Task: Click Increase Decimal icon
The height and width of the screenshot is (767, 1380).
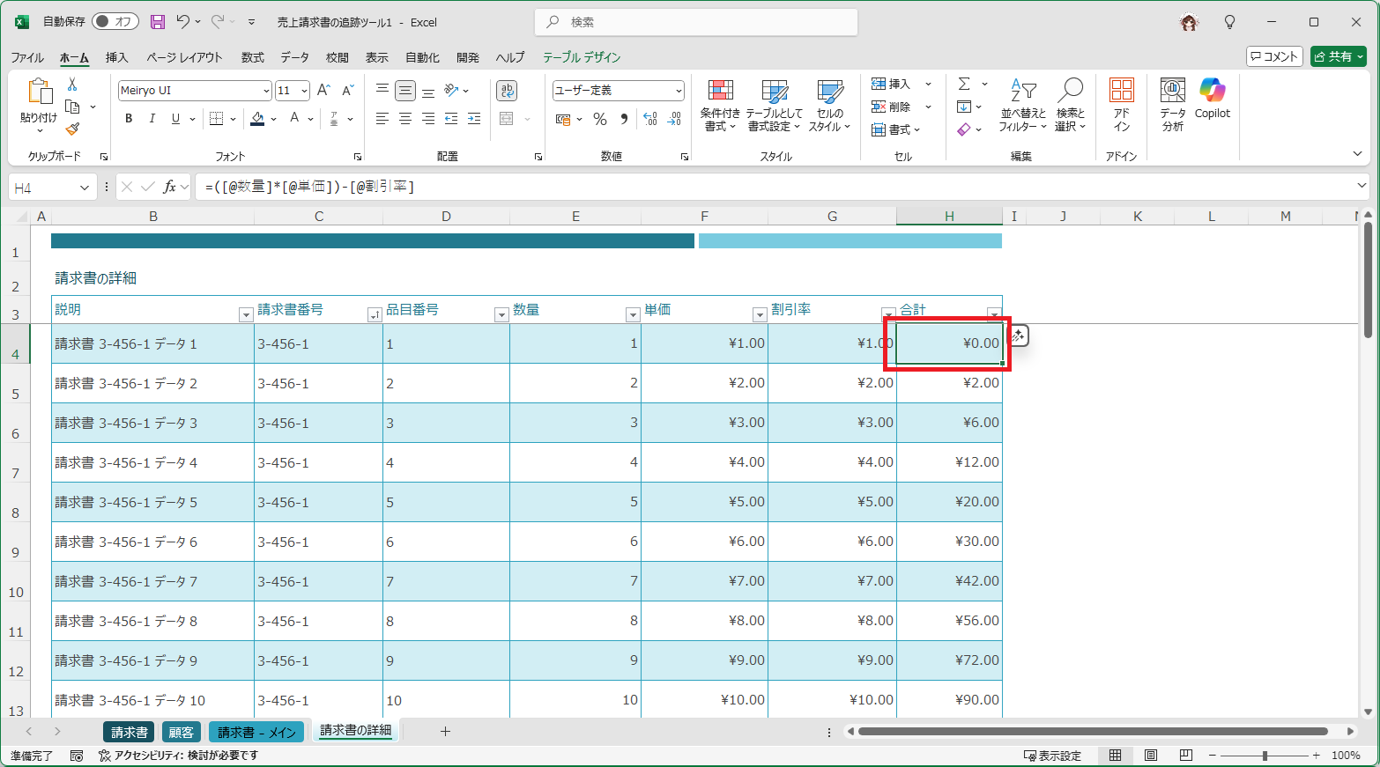Action: pos(650,119)
